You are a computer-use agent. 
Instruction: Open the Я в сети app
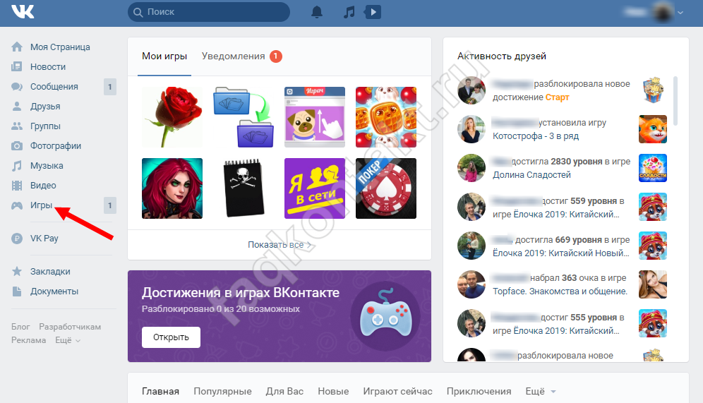click(315, 188)
